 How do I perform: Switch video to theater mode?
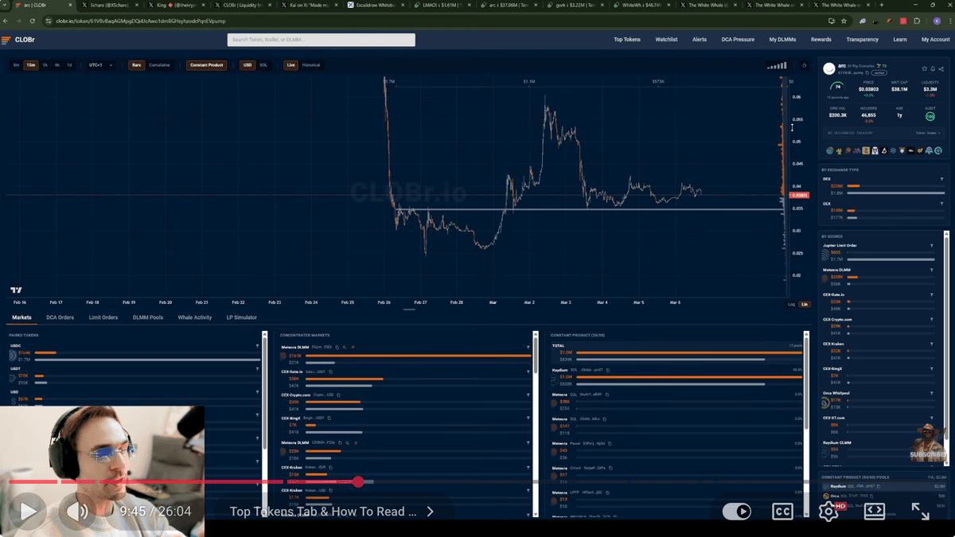pos(875,511)
